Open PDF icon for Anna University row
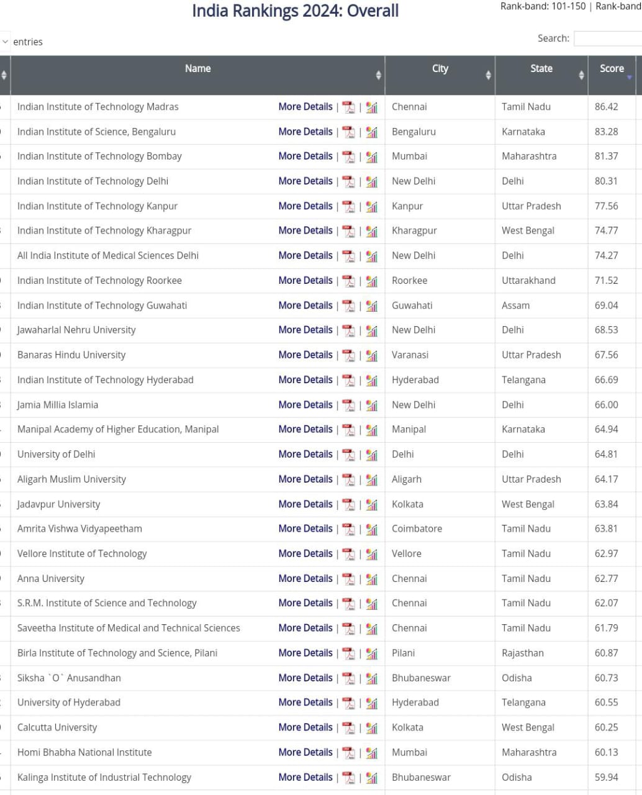 pos(348,579)
